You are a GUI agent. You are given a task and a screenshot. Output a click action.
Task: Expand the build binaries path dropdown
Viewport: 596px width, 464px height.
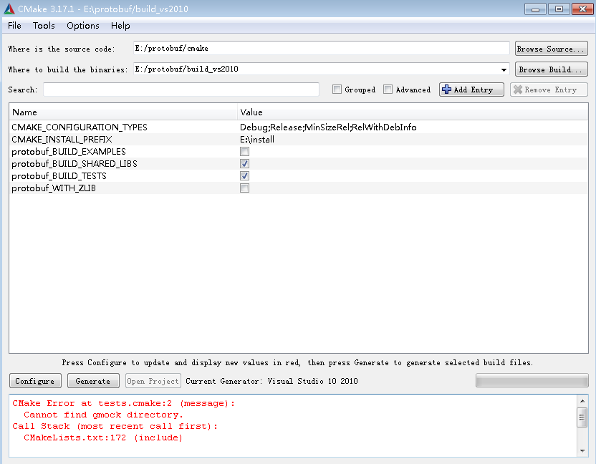[x=504, y=69]
